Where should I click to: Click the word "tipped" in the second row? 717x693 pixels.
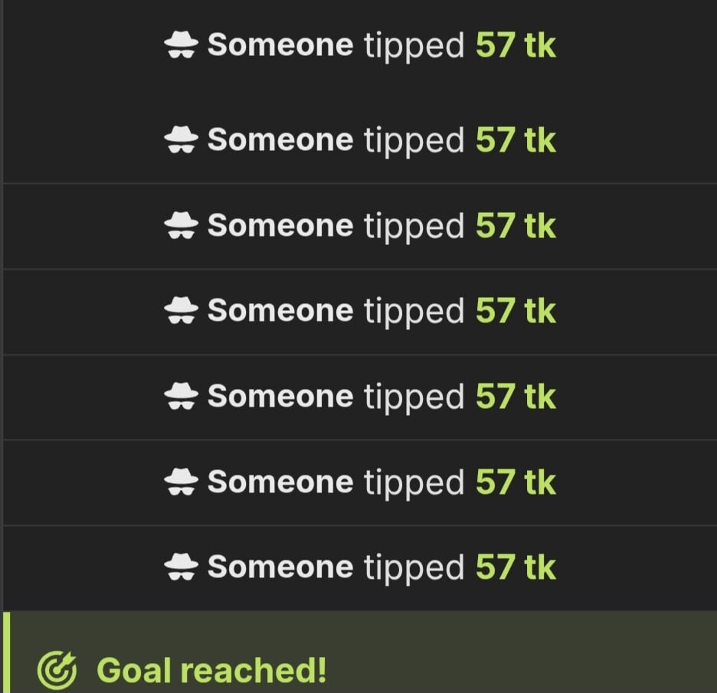(414, 141)
